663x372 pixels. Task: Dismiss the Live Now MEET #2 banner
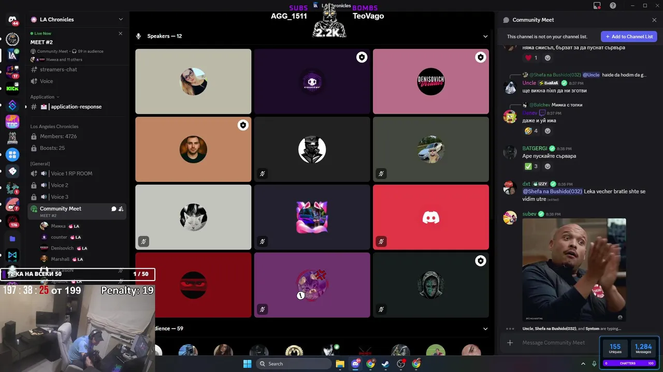coord(121,33)
